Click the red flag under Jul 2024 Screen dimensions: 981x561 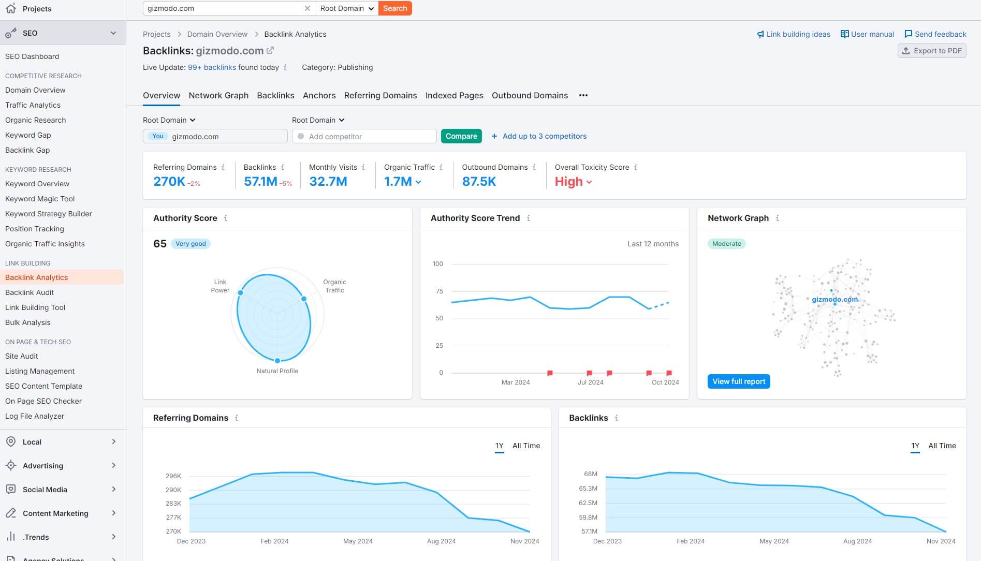click(x=589, y=373)
